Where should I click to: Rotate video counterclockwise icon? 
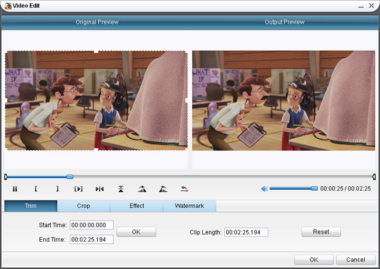coord(163,188)
